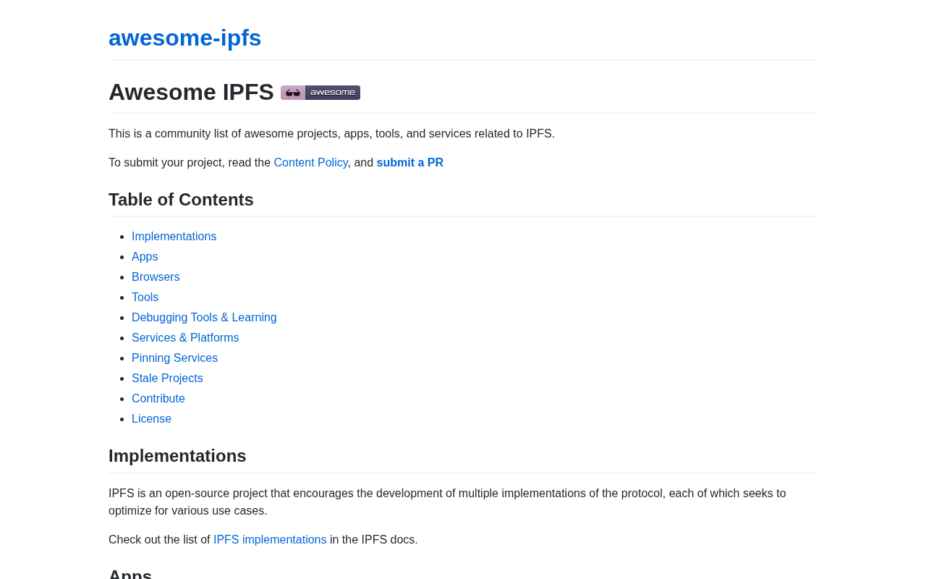
Task: Visit the Stale Projects link
Action: [167, 379]
